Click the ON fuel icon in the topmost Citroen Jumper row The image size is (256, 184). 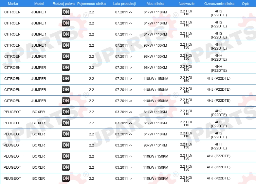[x=66, y=12]
